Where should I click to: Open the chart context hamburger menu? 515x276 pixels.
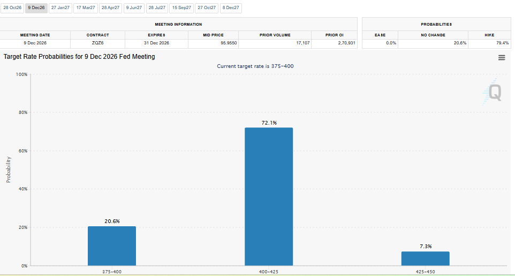click(x=502, y=58)
